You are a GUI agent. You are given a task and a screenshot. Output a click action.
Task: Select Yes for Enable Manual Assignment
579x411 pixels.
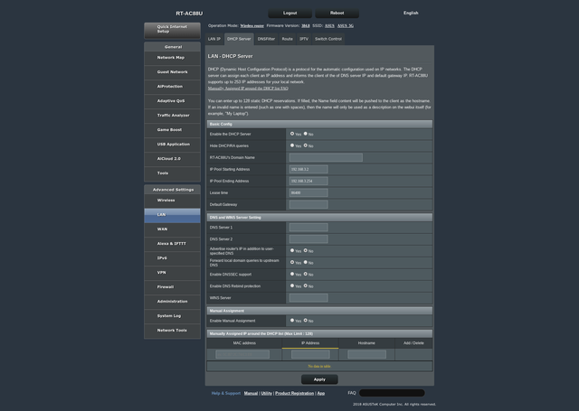(x=292, y=320)
